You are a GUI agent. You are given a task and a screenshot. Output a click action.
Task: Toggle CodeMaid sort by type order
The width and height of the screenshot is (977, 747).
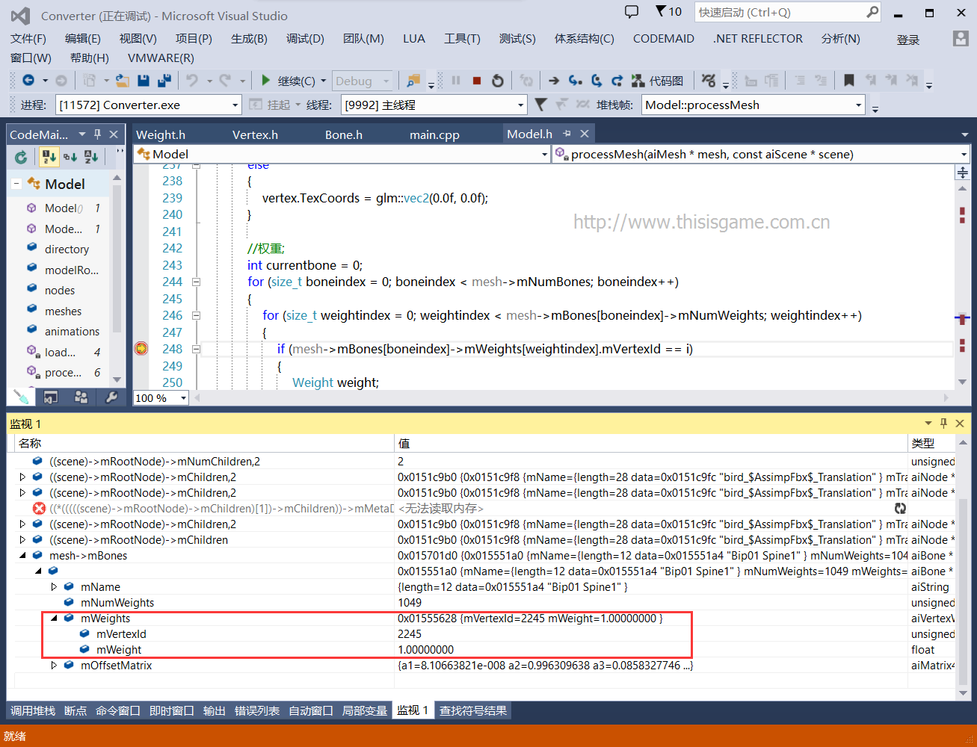coord(70,157)
